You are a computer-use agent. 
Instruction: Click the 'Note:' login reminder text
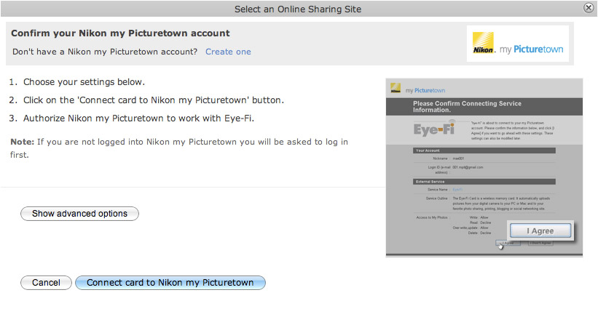[179, 148]
